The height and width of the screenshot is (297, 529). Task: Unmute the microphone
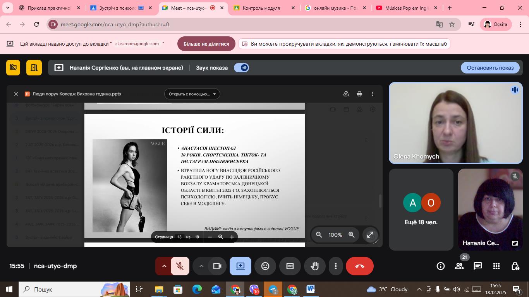tap(180, 266)
